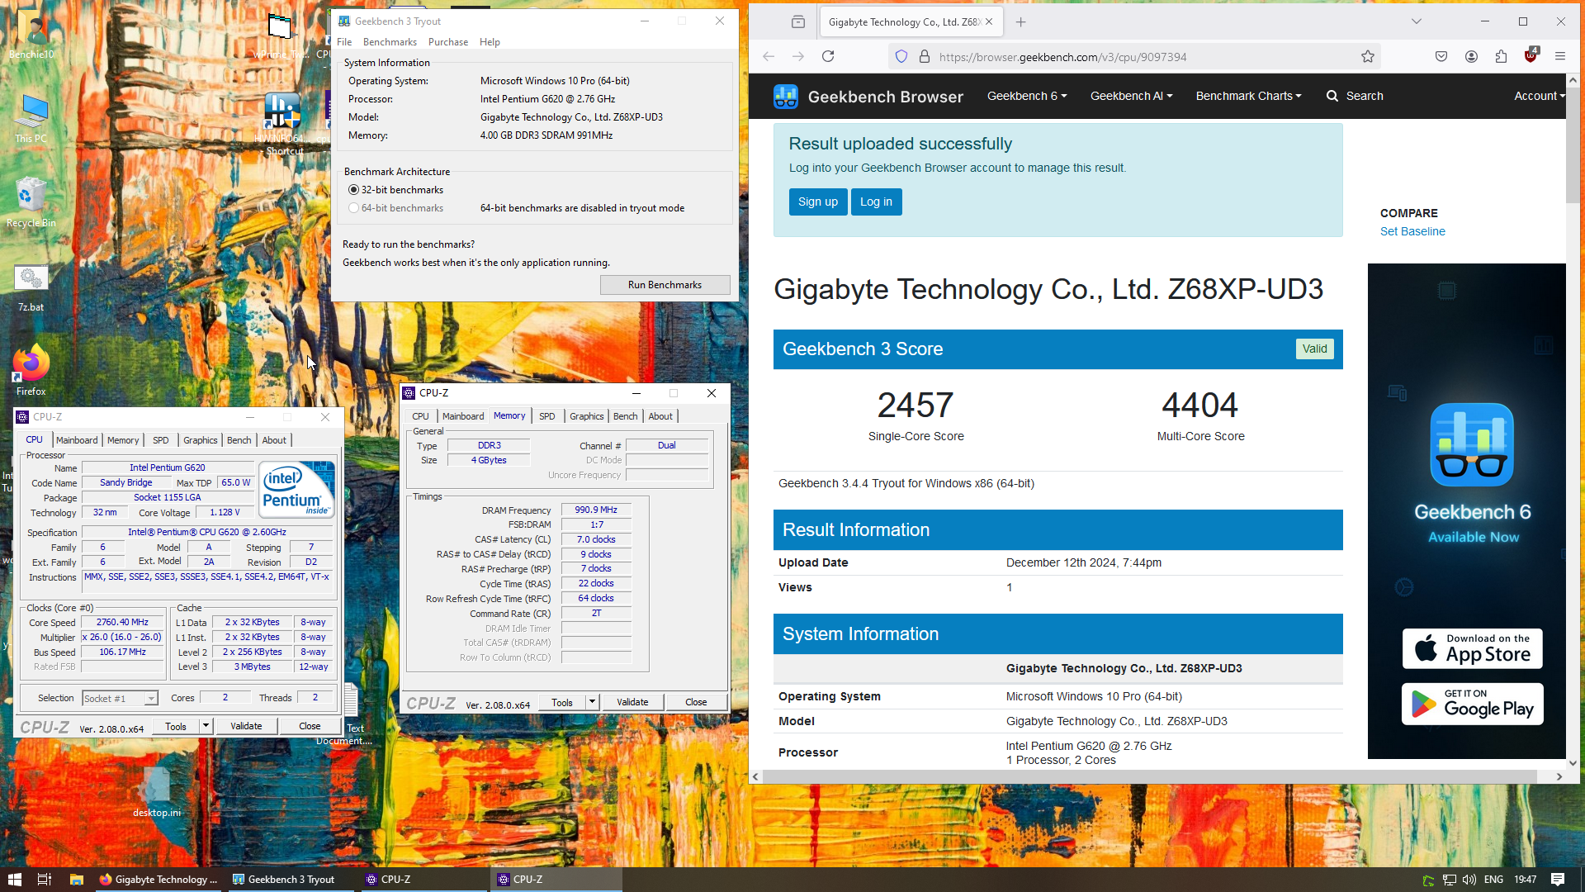Click the Geekbench Browser logo
This screenshot has width=1585, height=892.
pos(786,97)
